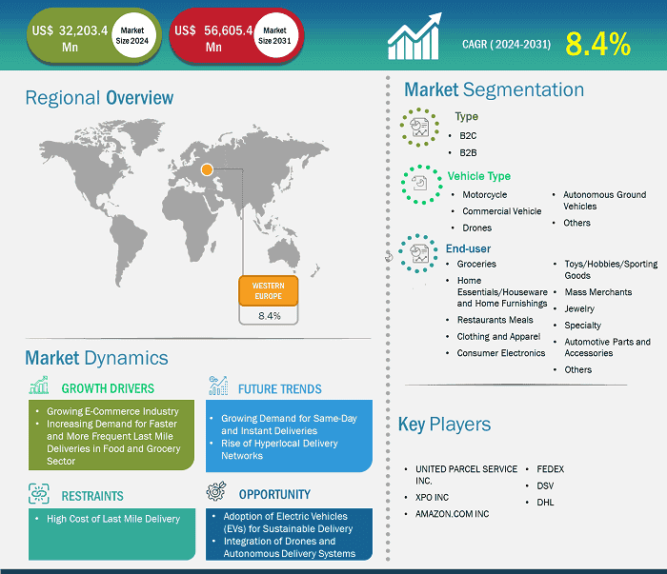Click the Restraints chain link icon
The image size is (667, 574).
point(39,493)
